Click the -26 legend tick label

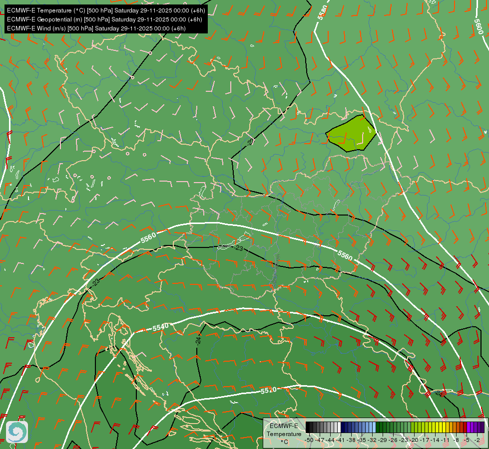[393, 440]
